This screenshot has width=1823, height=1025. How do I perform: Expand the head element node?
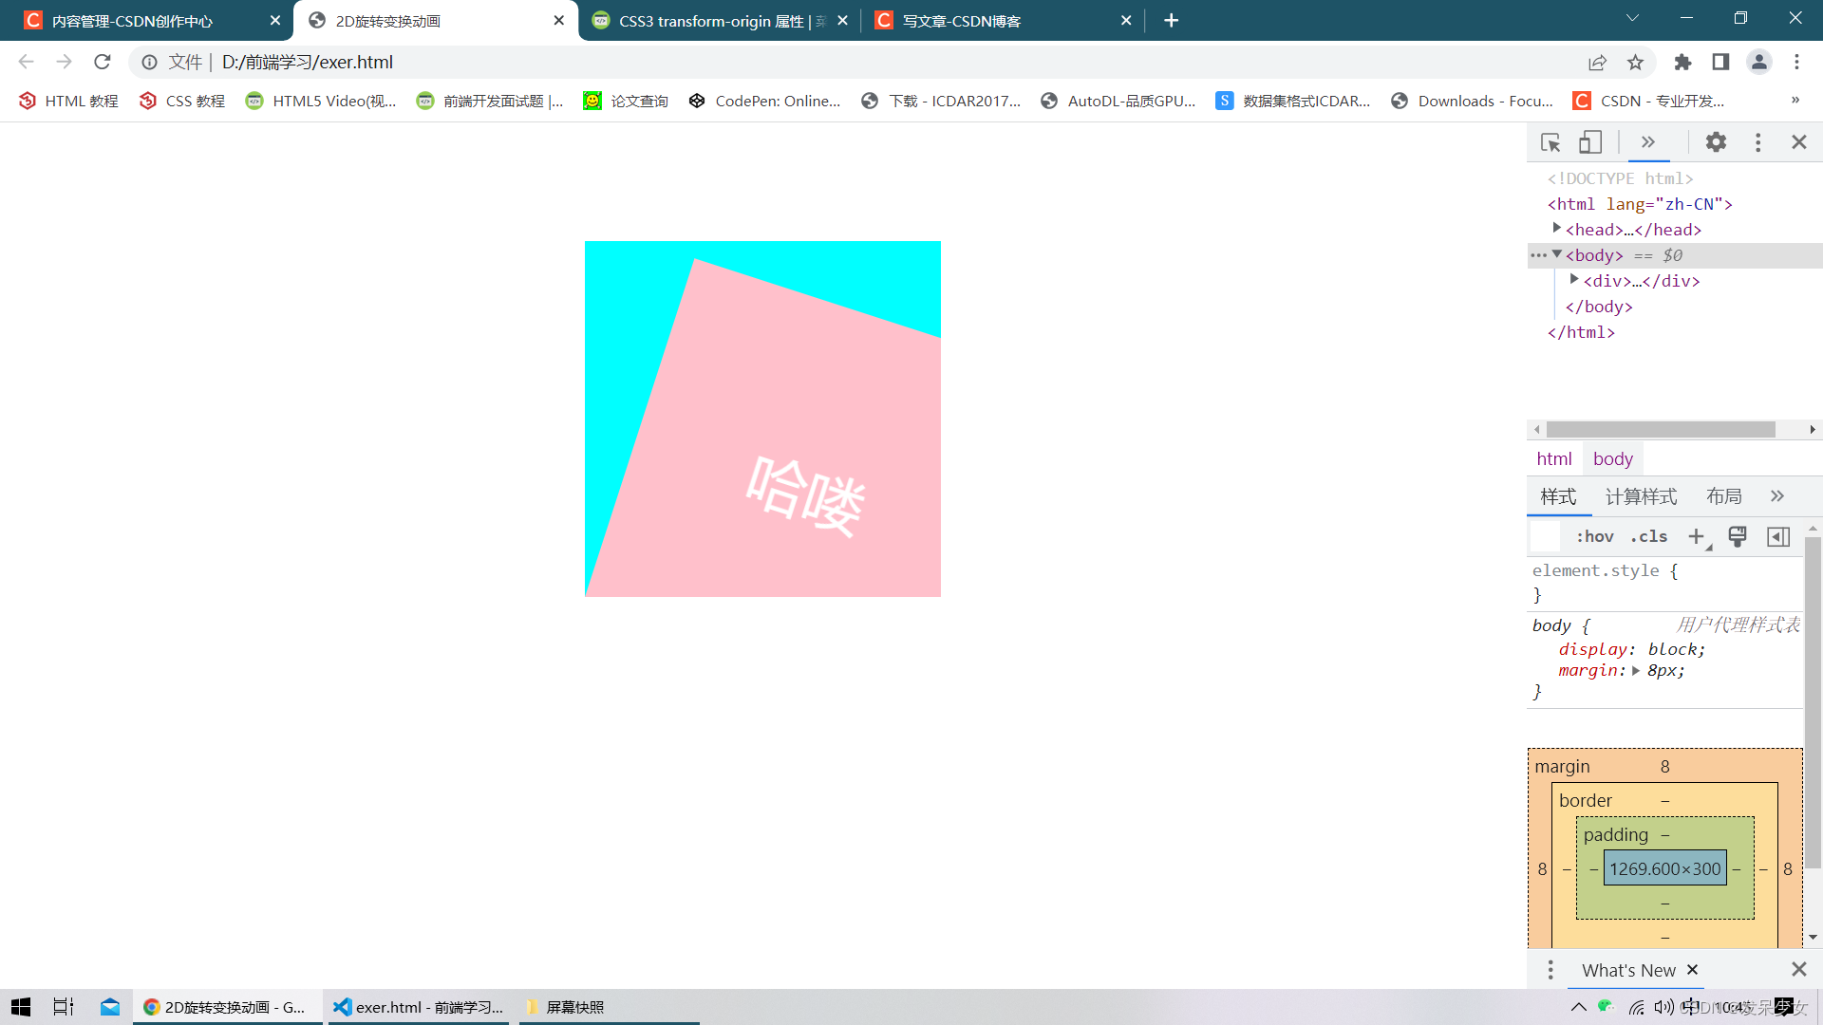coord(1557,228)
